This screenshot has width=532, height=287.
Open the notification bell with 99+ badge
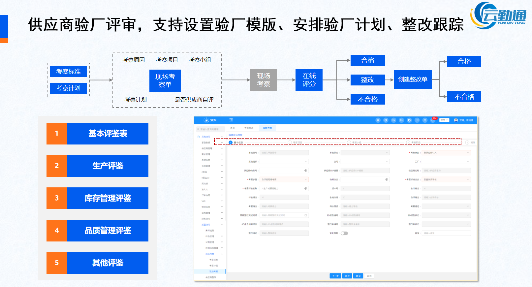click(433, 120)
